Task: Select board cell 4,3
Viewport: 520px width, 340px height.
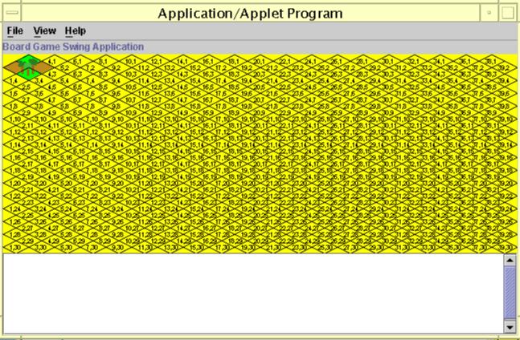Action: [x=54, y=74]
